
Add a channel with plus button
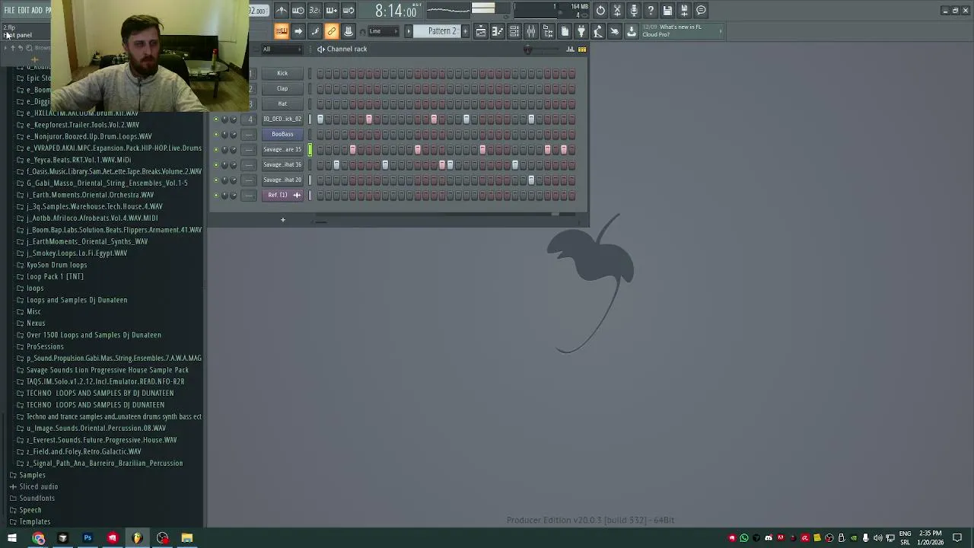282,221
